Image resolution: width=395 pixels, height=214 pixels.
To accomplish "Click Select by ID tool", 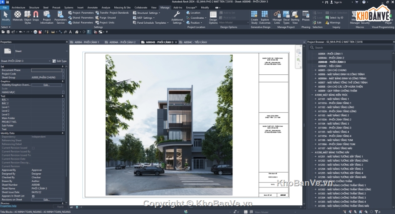I will (x=334, y=17).
